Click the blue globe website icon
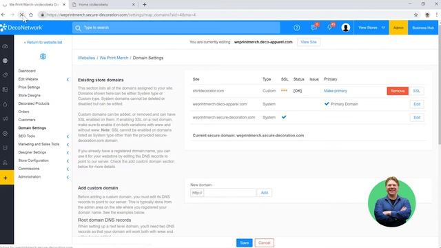Screen dimensions: 441x248 [x=43, y=56]
